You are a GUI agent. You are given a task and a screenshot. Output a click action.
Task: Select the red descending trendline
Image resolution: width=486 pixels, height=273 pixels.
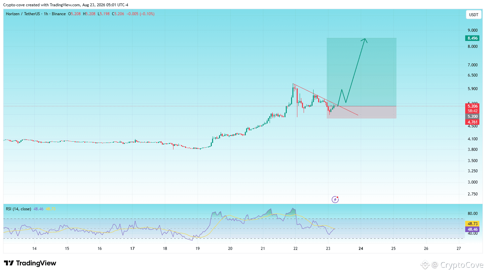point(325,100)
